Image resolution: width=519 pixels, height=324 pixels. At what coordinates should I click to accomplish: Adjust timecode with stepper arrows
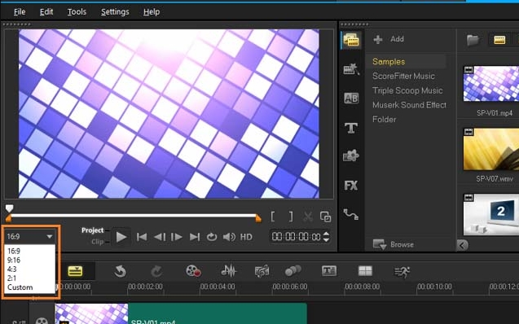tap(326, 237)
